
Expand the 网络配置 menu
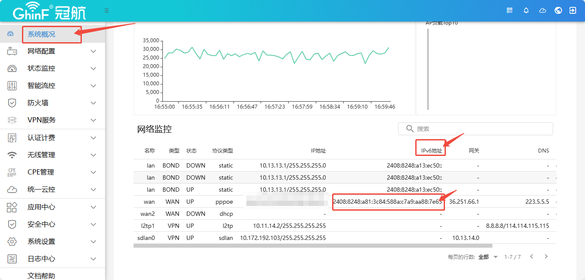[93, 51]
